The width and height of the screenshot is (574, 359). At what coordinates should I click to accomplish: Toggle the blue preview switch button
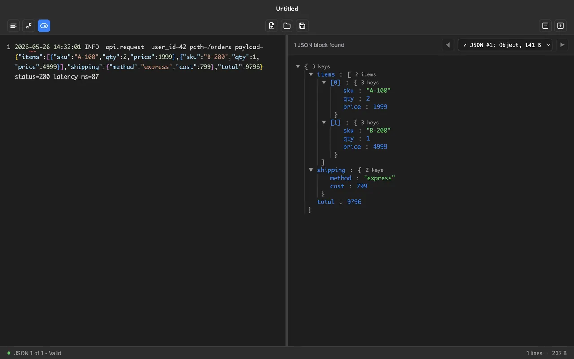tap(44, 26)
